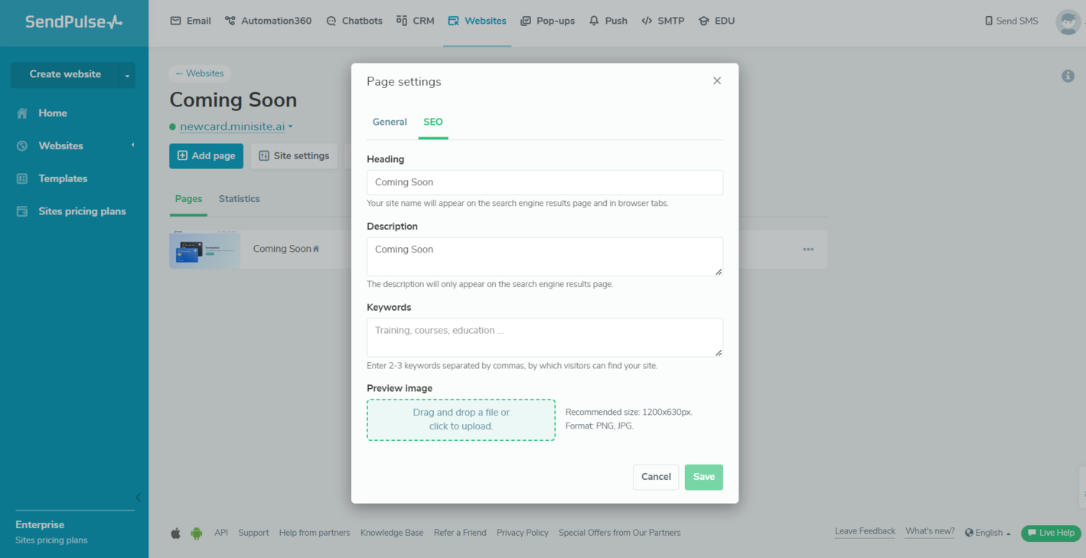This screenshot has height=558, width=1086.
Task: Close the Page settings dialog
Action: click(x=717, y=81)
